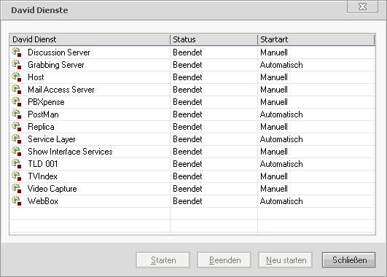Select the PBXpense service icon
Screen dimensions: 387x277
pos(17,102)
